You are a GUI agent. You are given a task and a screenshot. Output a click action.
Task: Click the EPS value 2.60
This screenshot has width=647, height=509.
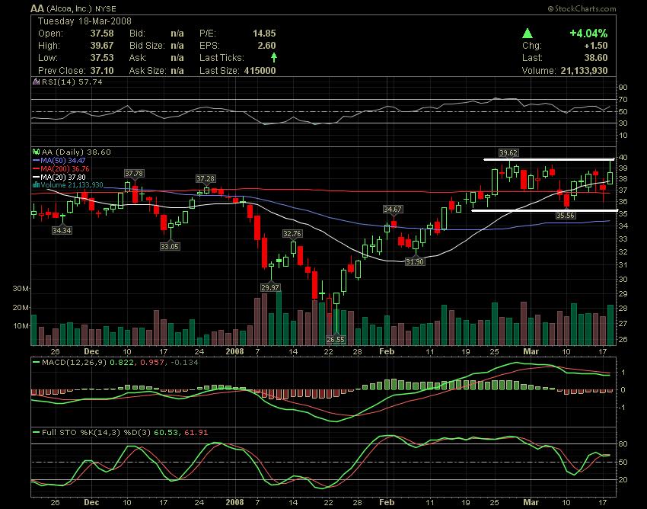pos(266,46)
